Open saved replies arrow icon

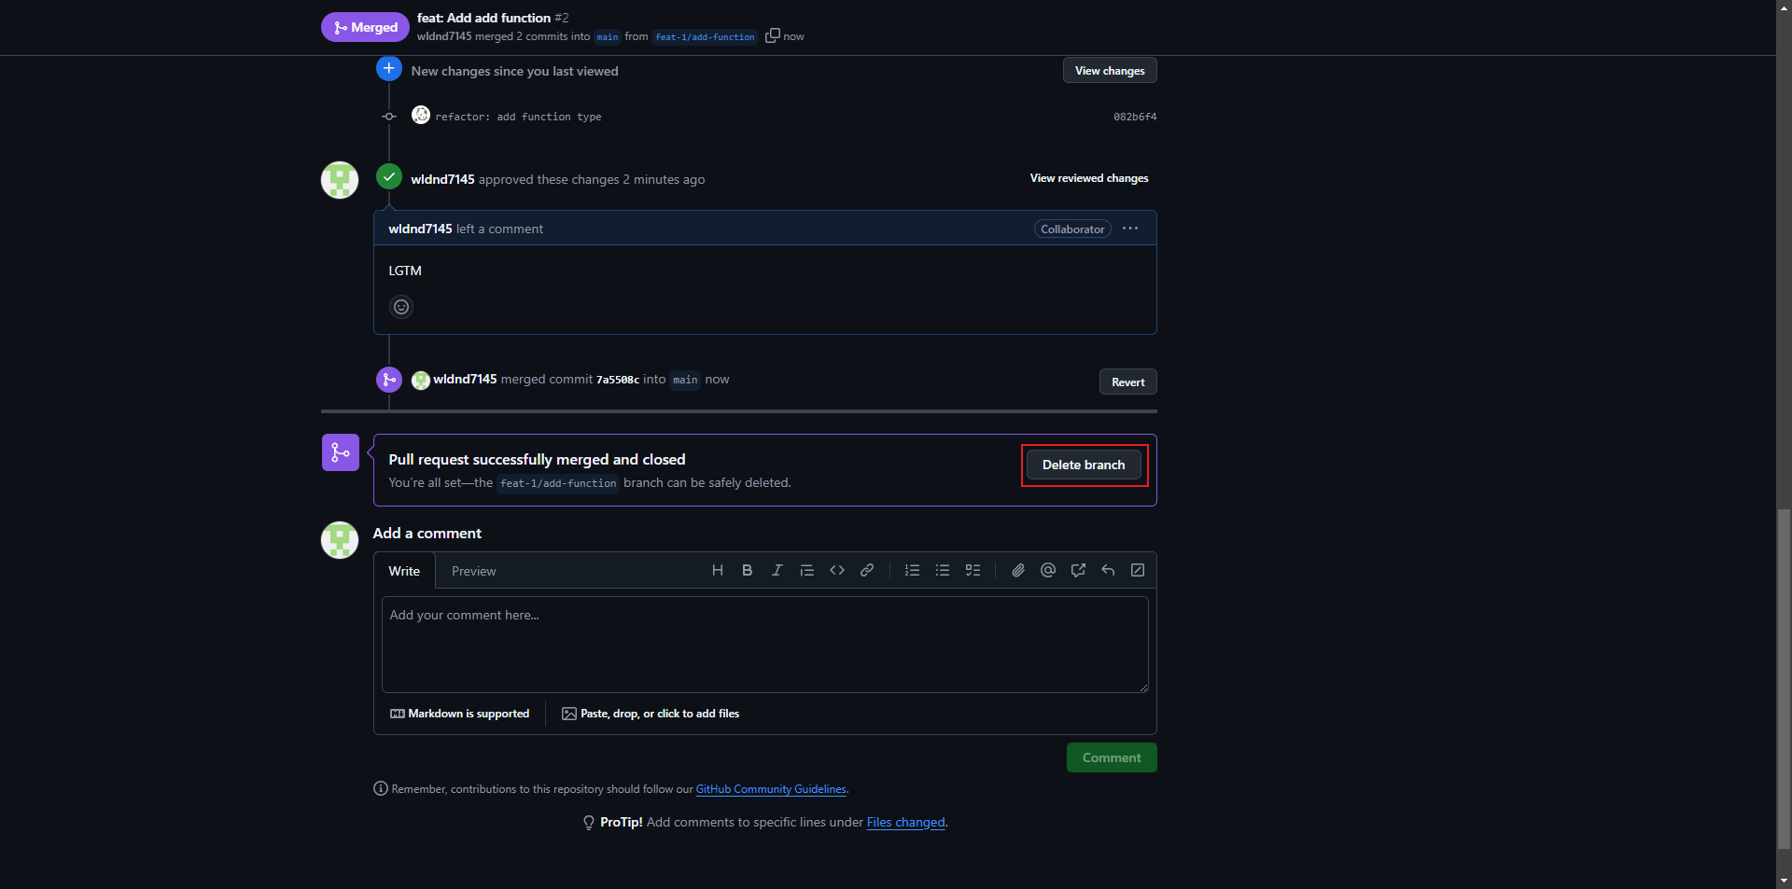click(x=1108, y=570)
